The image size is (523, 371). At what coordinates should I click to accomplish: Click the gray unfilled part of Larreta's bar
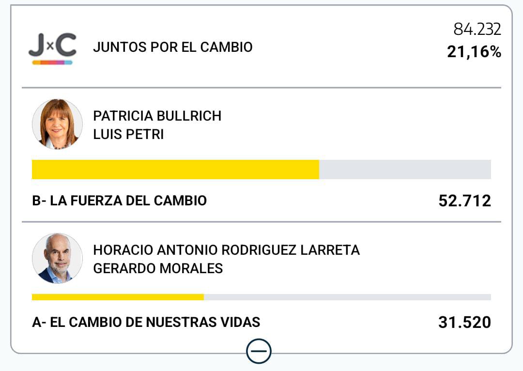click(x=347, y=297)
